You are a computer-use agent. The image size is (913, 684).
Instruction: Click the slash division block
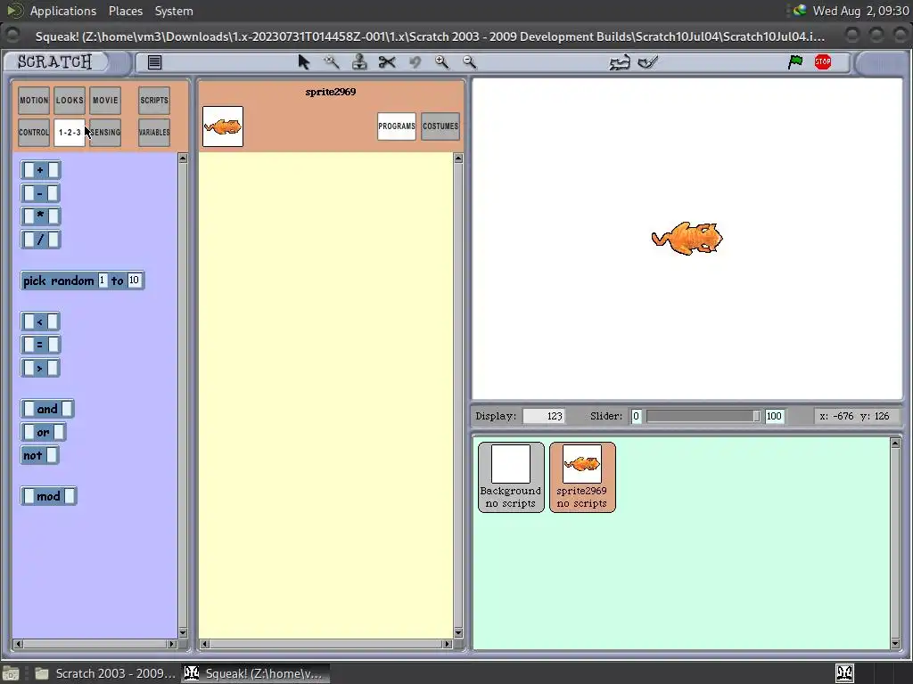(x=40, y=240)
